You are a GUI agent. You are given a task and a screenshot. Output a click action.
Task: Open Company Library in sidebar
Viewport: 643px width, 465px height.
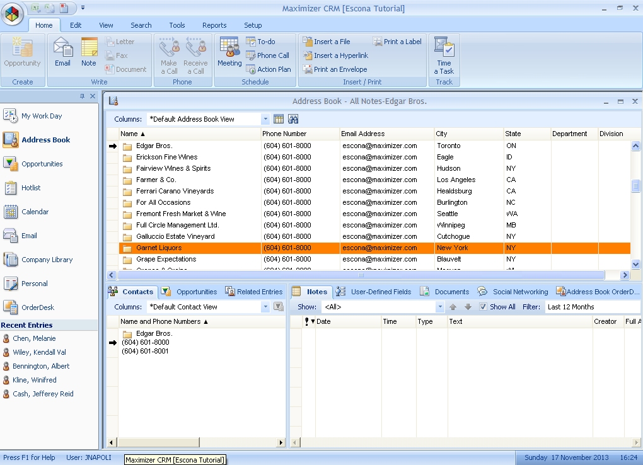tap(47, 260)
